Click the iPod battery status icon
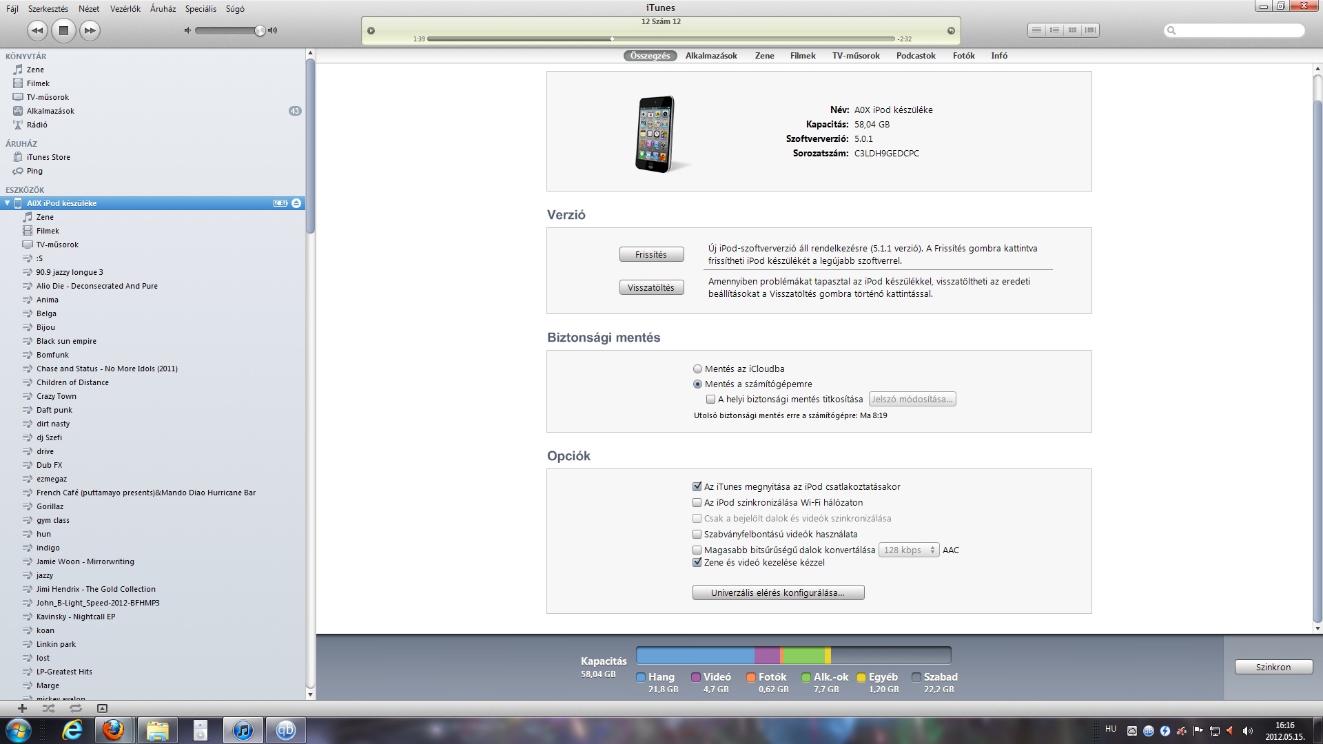This screenshot has height=744, width=1323. tap(280, 203)
